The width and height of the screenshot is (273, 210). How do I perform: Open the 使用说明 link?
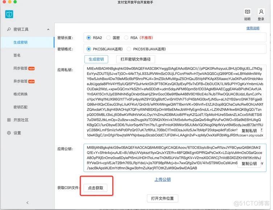(253, 28)
